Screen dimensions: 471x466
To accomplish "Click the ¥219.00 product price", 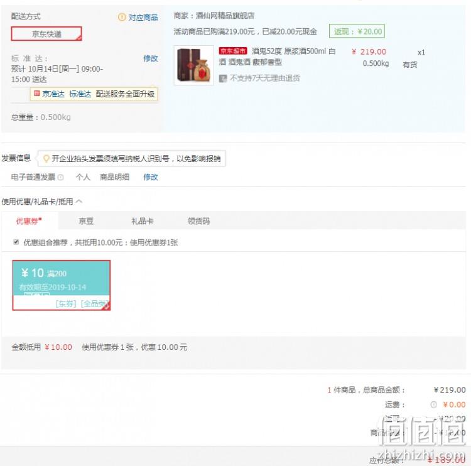I will [369, 51].
